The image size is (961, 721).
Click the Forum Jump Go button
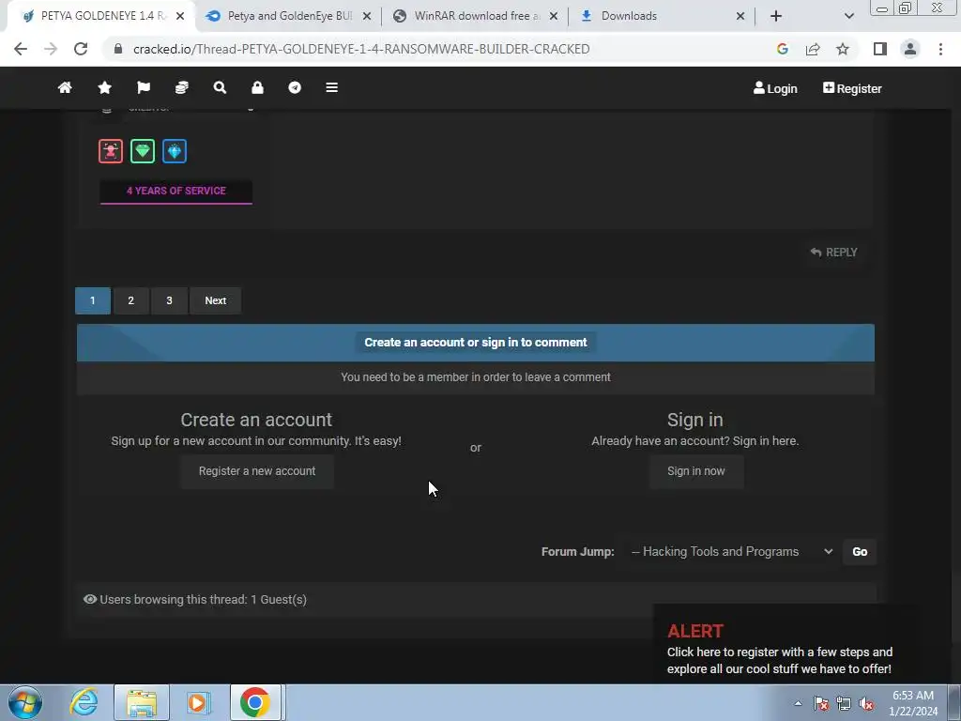click(x=860, y=552)
